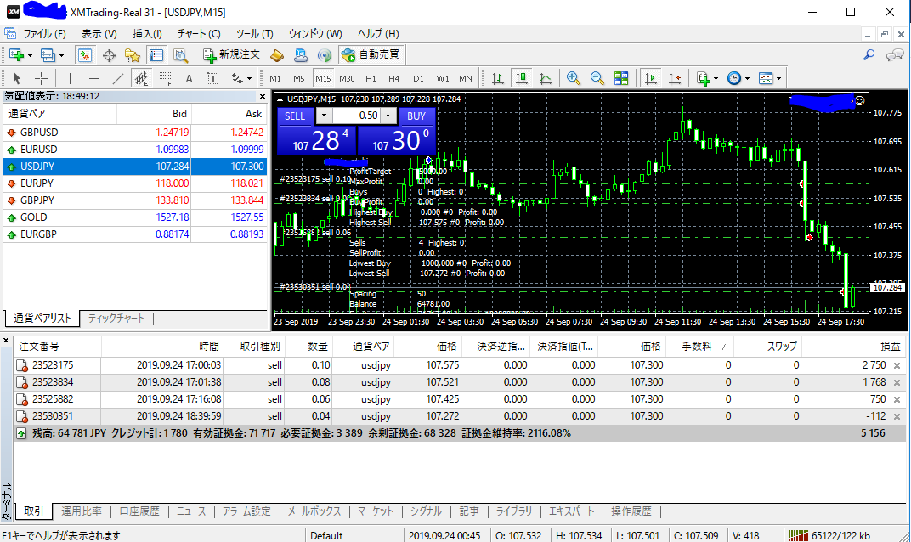The width and height of the screenshot is (911, 542).
Task: Select the horizontal line tool
Action: click(x=94, y=78)
